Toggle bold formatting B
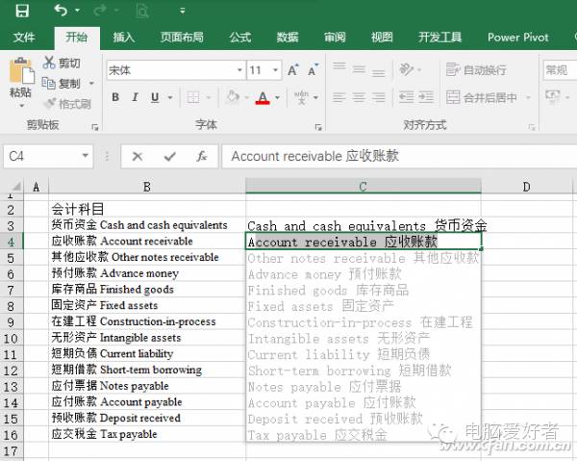 (115, 97)
